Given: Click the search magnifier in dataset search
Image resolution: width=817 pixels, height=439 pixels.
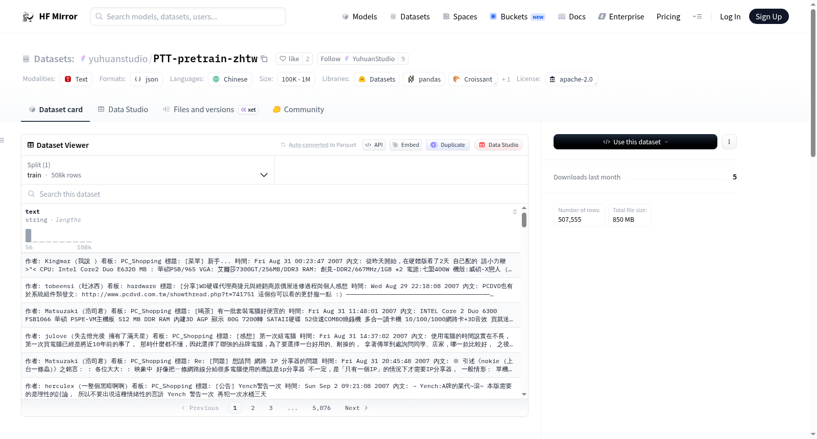Looking at the screenshot, I should [31, 194].
